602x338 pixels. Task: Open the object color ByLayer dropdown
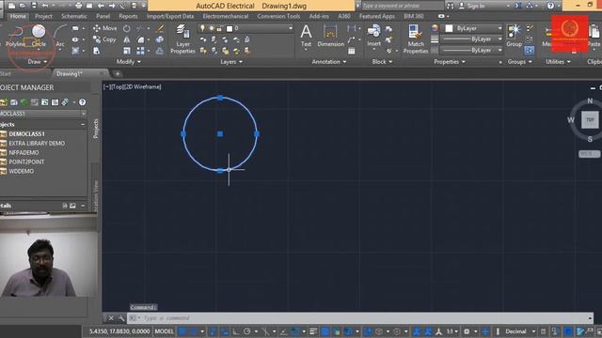pyautogui.click(x=499, y=28)
